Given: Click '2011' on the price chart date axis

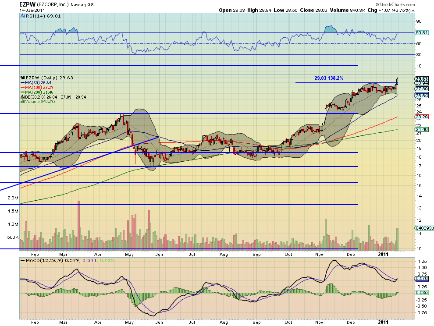Looking at the screenshot, I should click(383, 254).
